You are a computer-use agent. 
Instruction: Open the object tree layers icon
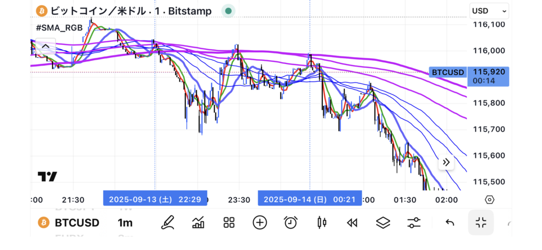(x=383, y=223)
